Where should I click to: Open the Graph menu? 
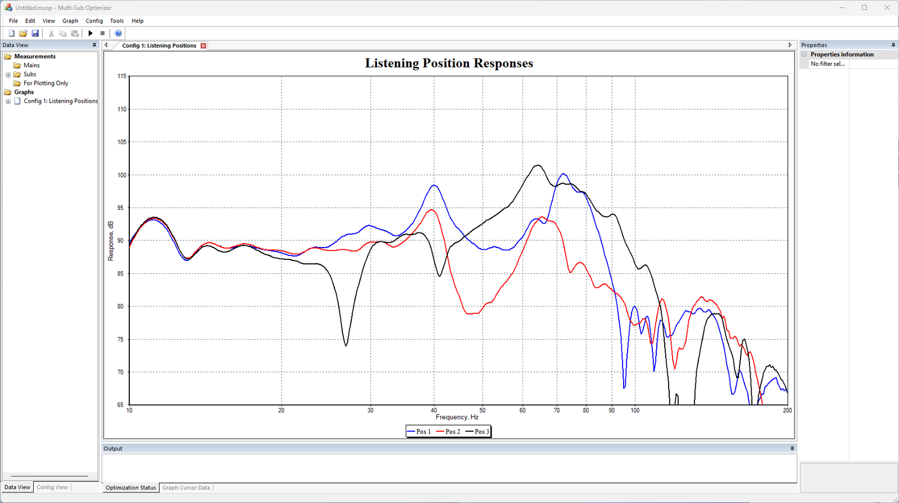(x=70, y=21)
